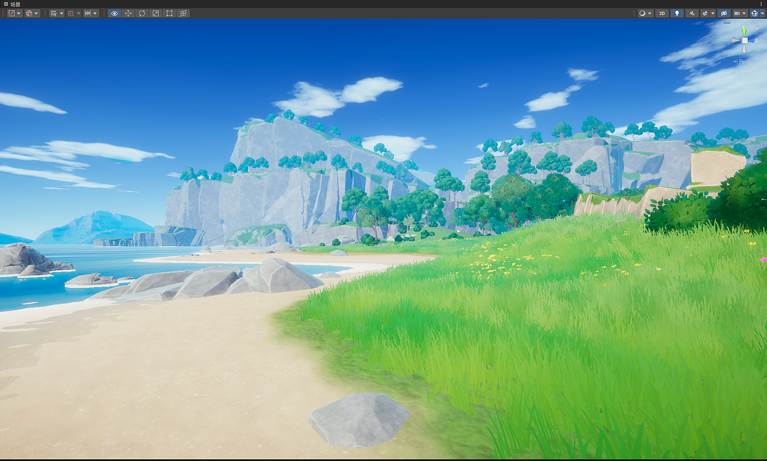Click the center cube of orientation gizmo
Screen dimensions: 767x461
click(x=744, y=40)
